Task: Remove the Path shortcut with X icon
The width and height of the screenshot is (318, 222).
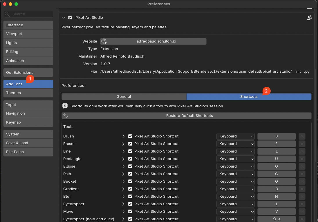Action: 302,174
